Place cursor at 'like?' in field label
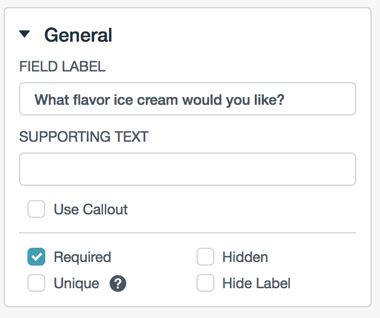The image size is (380, 318). [268, 99]
